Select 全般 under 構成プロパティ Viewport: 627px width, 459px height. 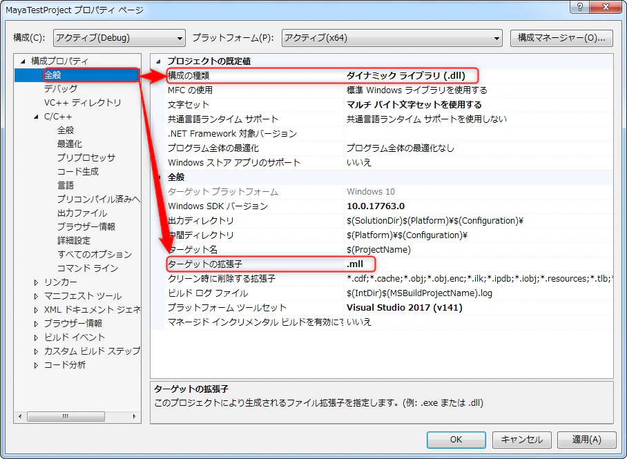pyautogui.click(x=52, y=75)
